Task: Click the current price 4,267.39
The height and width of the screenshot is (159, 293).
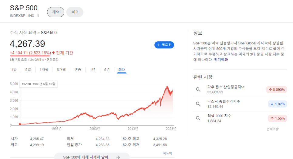Action: point(28,44)
